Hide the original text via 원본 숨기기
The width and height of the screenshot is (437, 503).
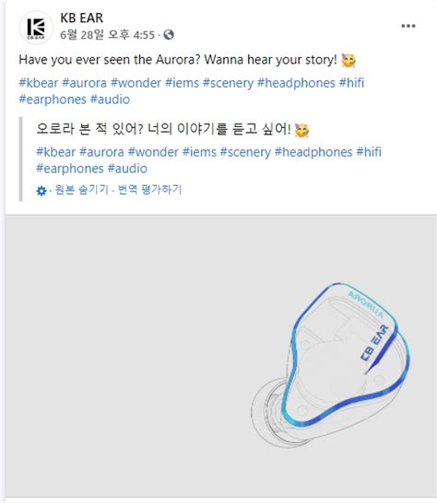(81, 190)
